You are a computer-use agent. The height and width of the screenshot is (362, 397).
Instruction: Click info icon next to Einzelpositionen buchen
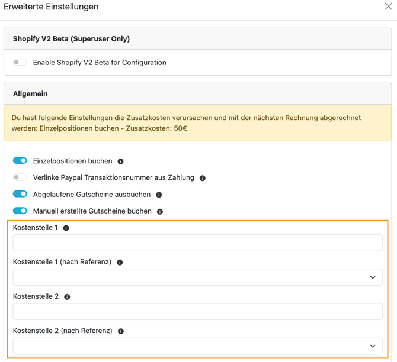coord(121,161)
